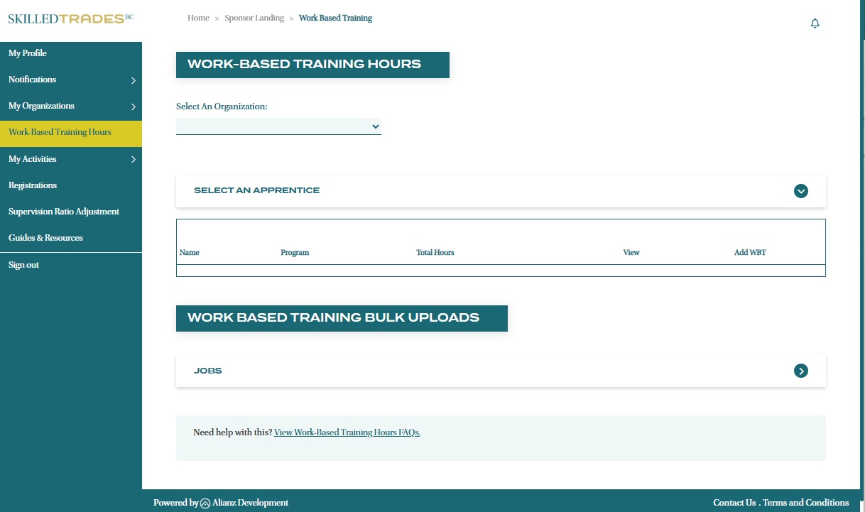Viewport: 865px width, 512px height.
Task: Expand the My Organizations submenu arrow
Action: click(x=133, y=107)
